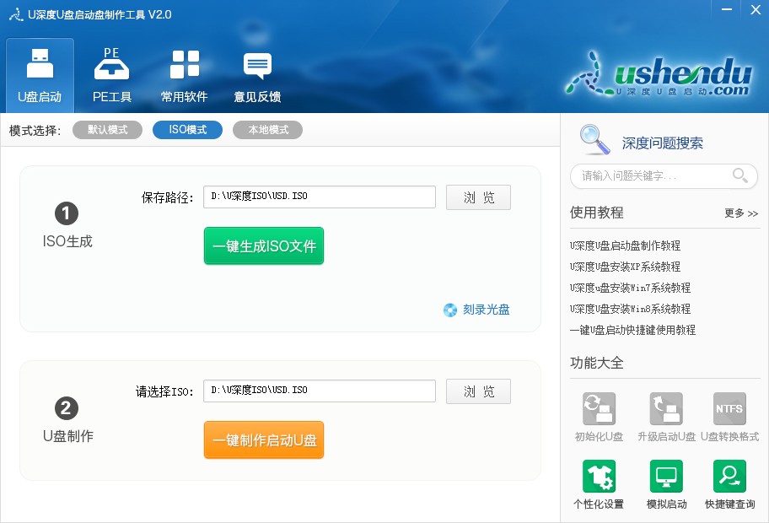Launch 模拟启动 icon
Screen dimensions: 769x523
tap(666, 476)
